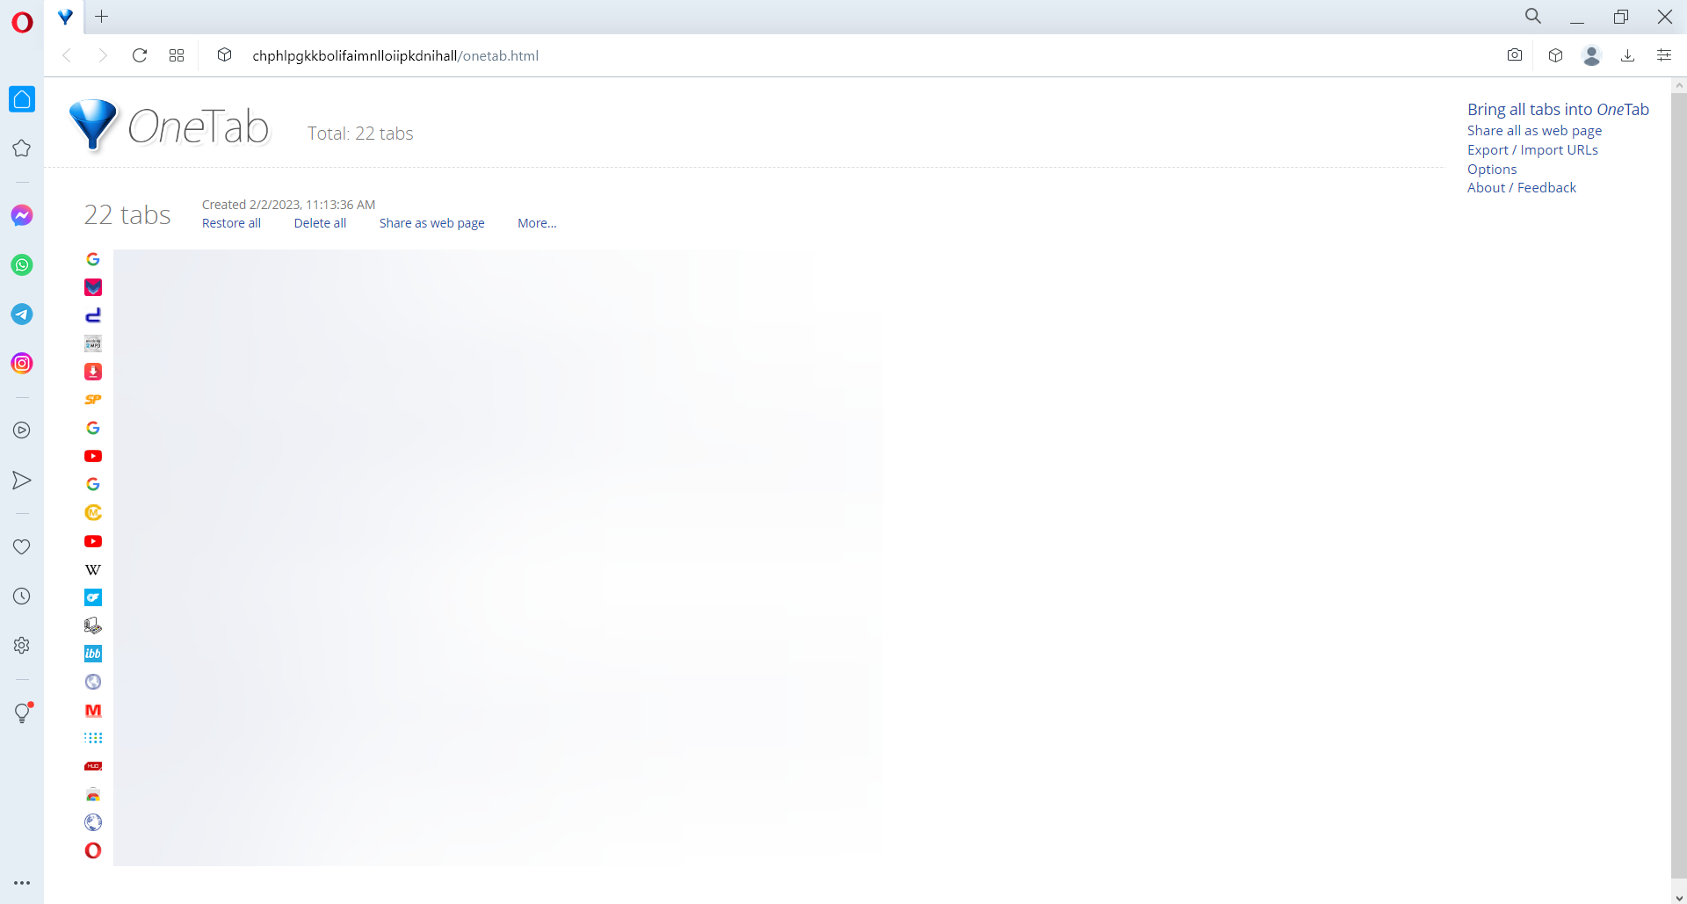The image size is (1687, 904).
Task: Open the user profile account icon
Action: click(1591, 55)
